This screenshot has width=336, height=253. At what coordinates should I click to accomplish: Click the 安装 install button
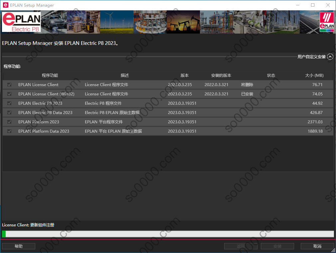click(x=277, y=246)
